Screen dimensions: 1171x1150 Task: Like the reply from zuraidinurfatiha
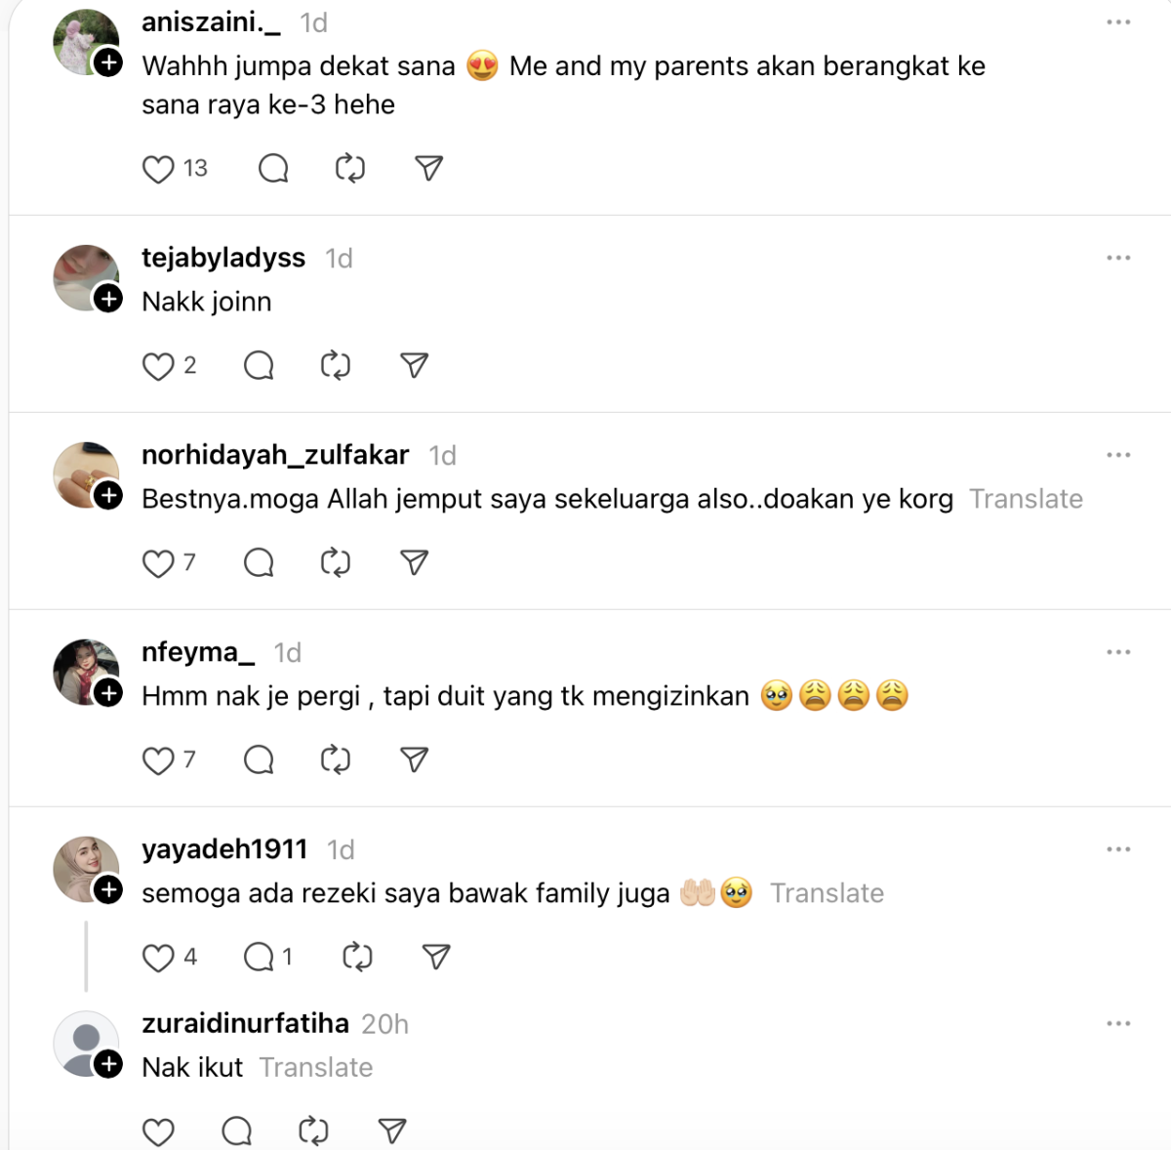pyautogui.click(x=158, y=1131)
